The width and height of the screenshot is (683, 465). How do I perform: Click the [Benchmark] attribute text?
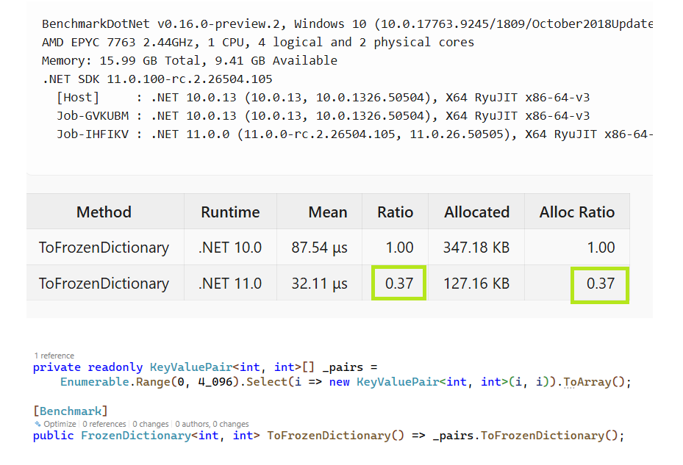(71, 411)
